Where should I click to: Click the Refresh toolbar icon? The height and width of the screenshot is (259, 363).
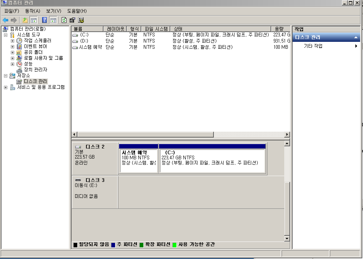pos(64,20)
